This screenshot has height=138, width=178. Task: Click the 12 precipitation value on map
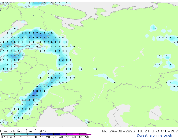tap(37, 91)
